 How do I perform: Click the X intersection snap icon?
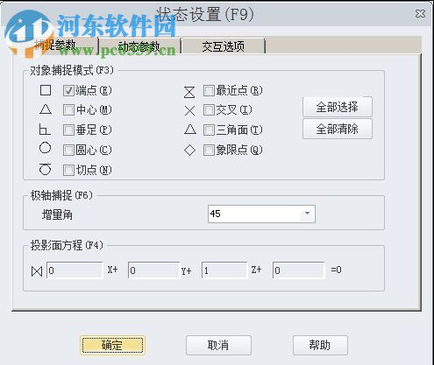189,111
